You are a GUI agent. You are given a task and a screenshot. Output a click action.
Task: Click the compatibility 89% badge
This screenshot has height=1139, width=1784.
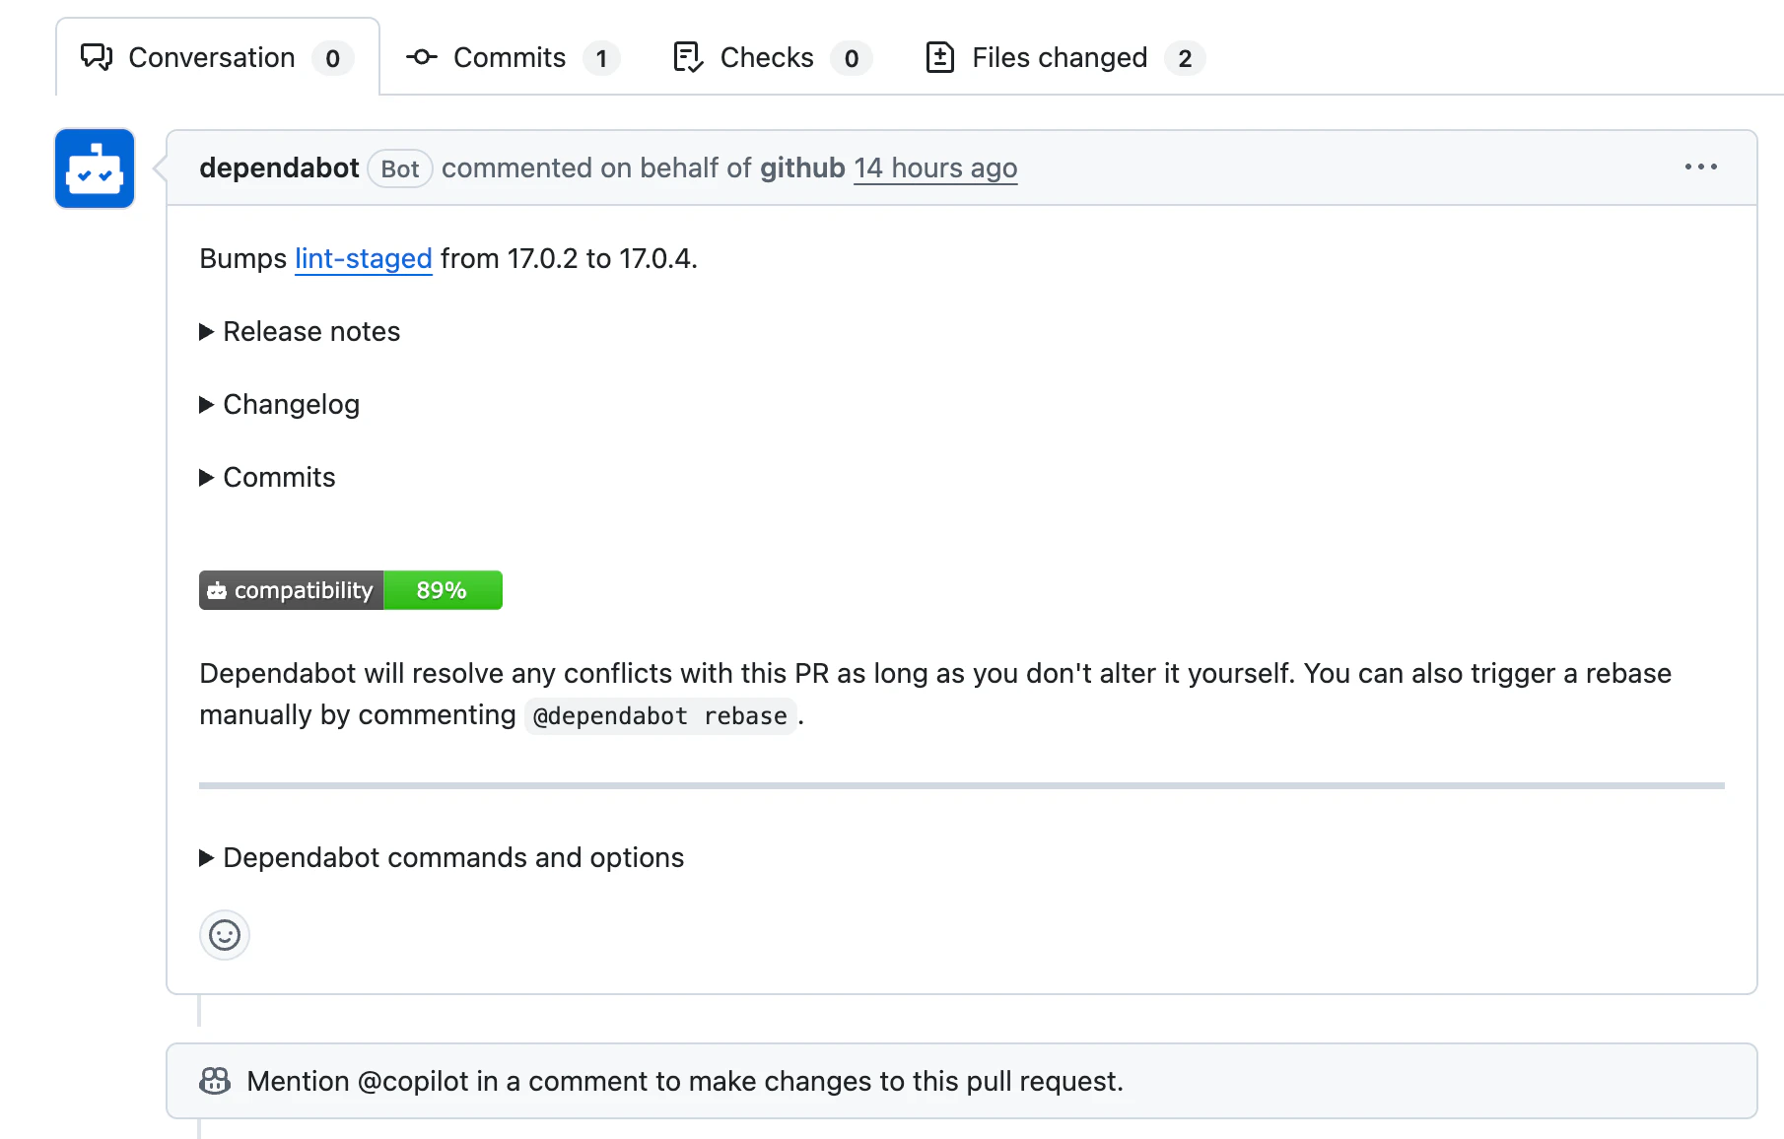pyautogui.click(x=351, y=590)
